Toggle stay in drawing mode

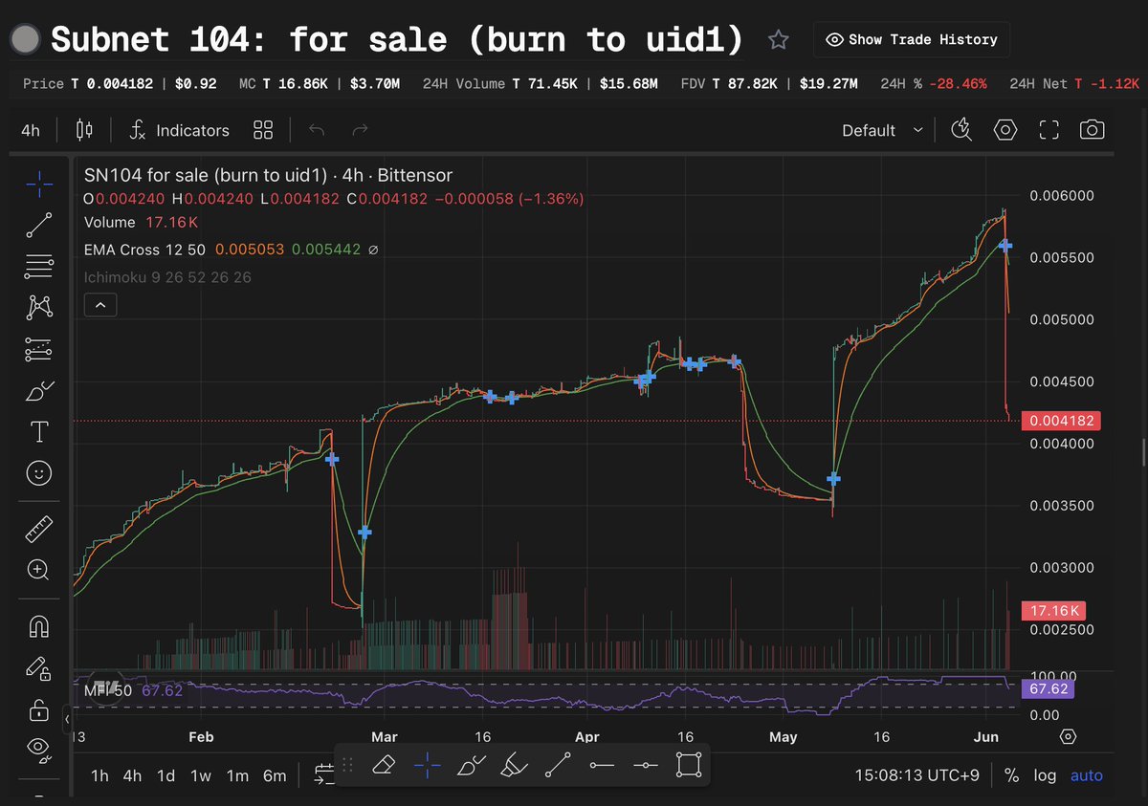(x=39, y=668)
